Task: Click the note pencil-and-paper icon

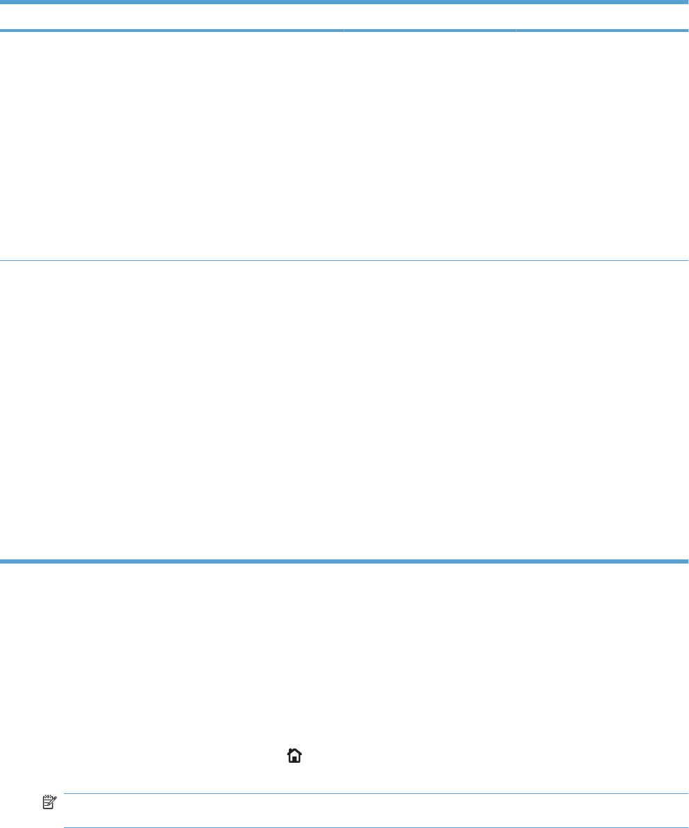Action: pyautogui.click(x=49, y=802)
